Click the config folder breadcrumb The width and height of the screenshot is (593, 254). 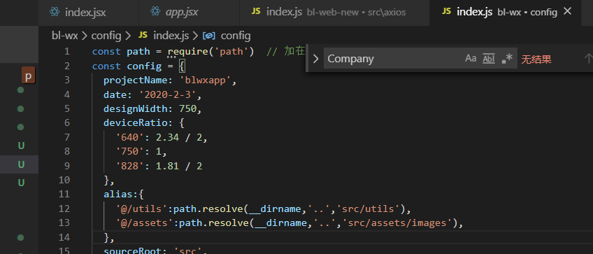(106, 36)
